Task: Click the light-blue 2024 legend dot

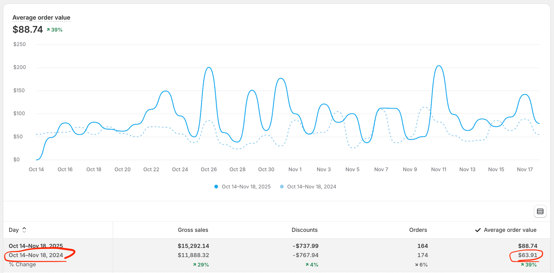Action: tap(282, 187)
